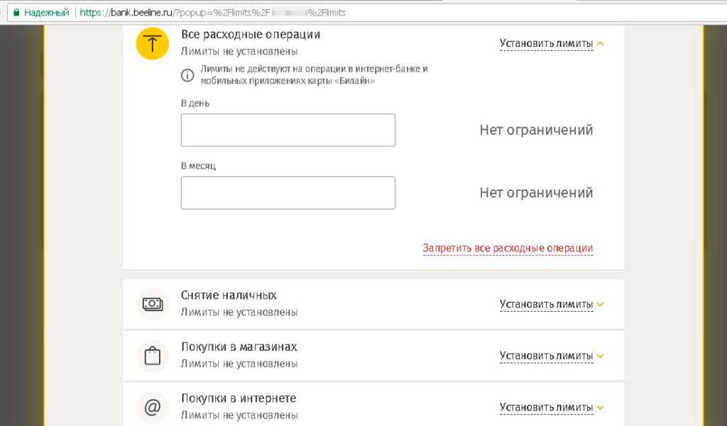The image size is (727, 426).
Task: Click the Надежный secure site label
Action: [46, 13]
